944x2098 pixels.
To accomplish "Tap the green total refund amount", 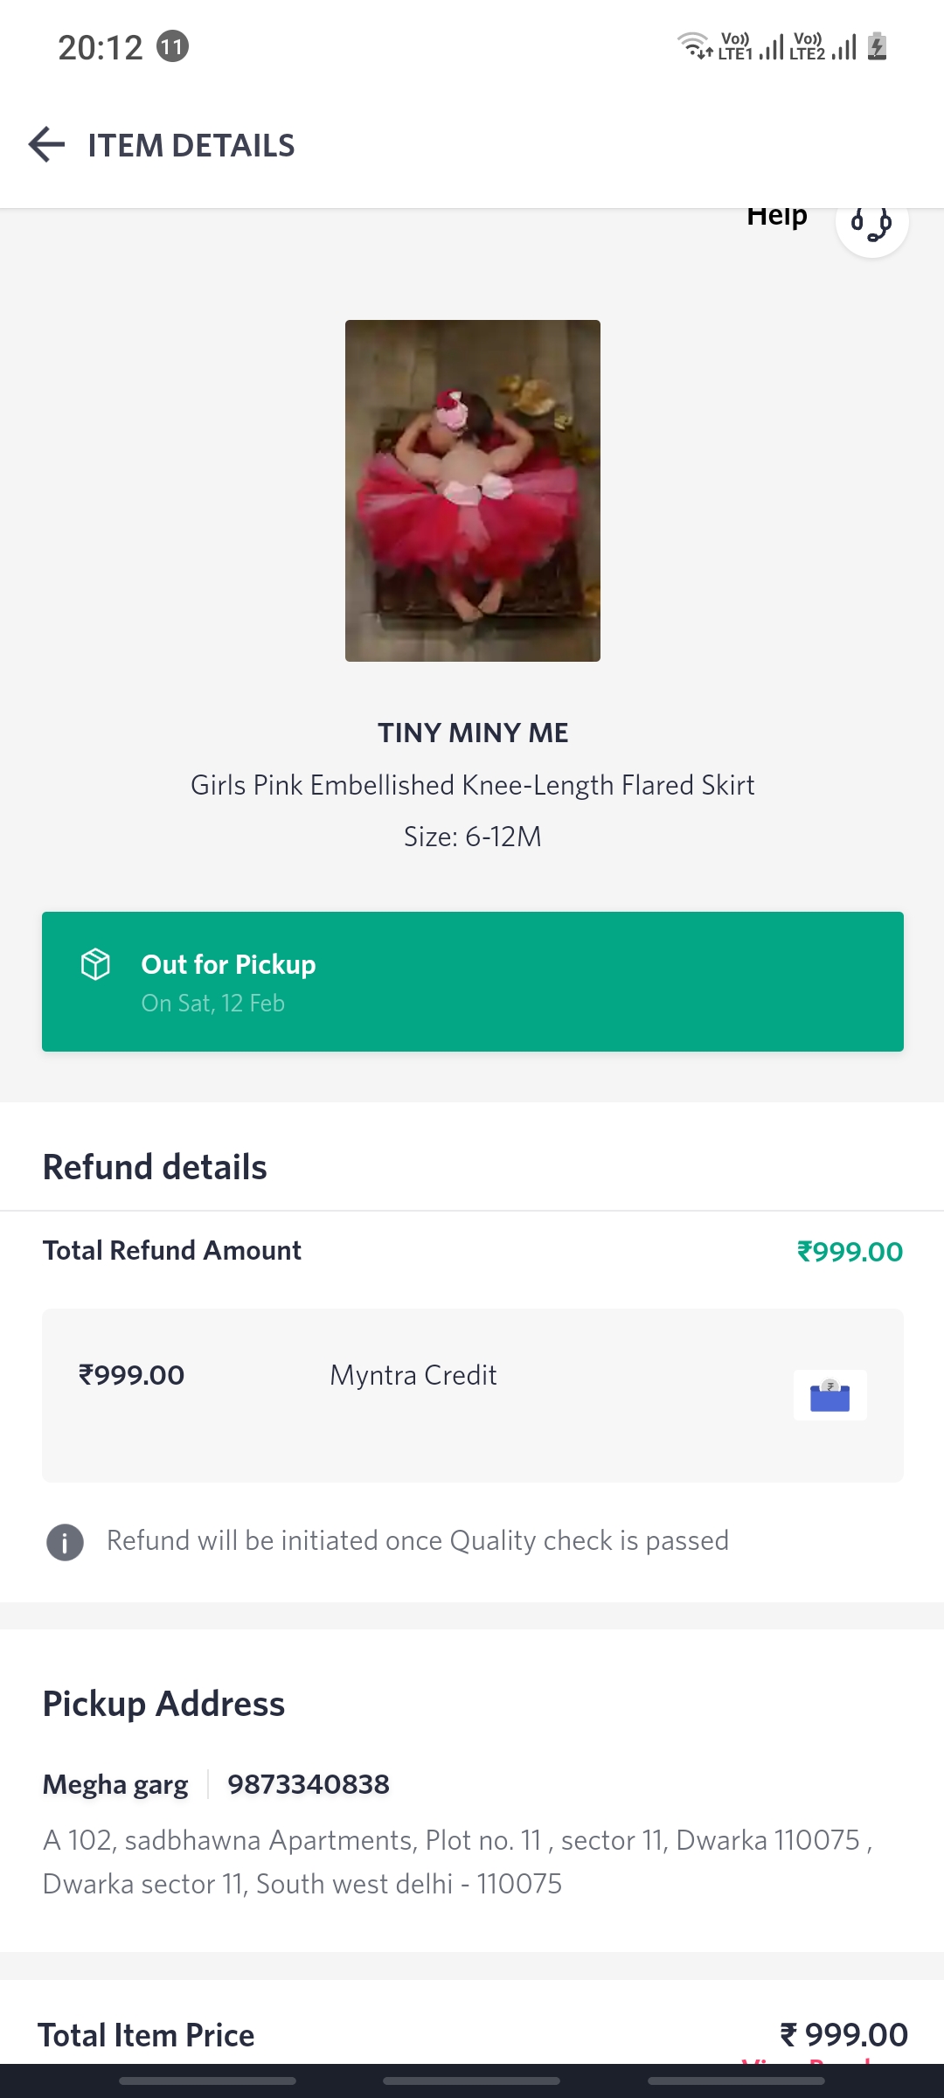I will [850, 1252].
